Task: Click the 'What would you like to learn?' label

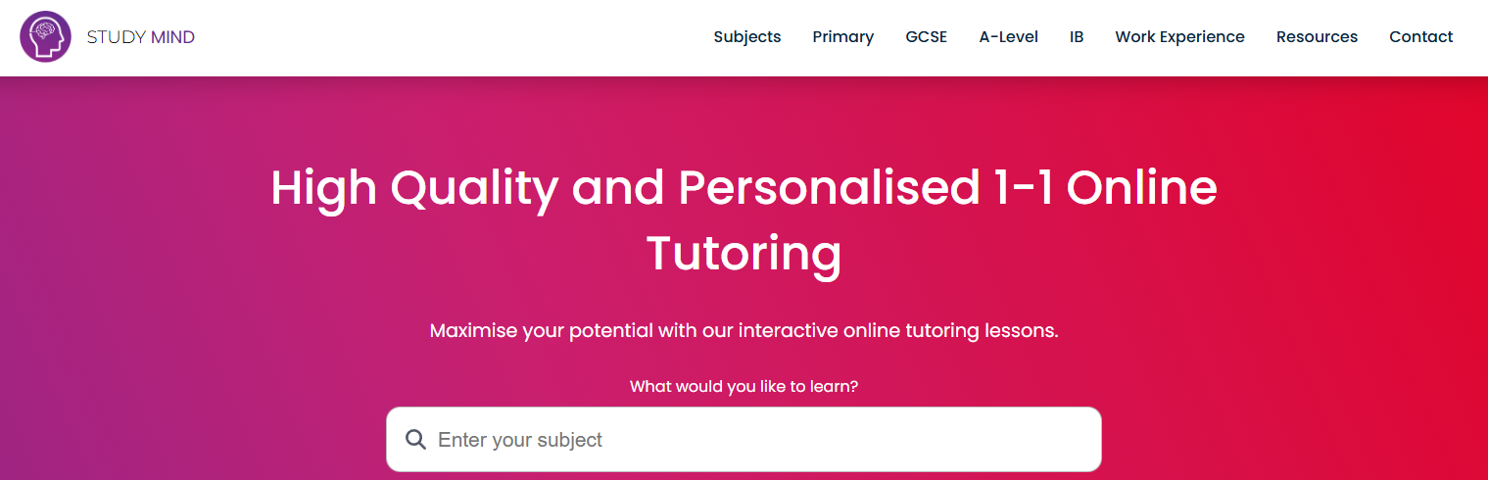Action: 744,386
